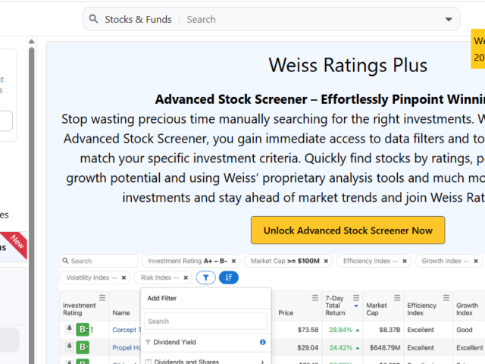485x364 pixels.
Task: Click the B- rating badge in Corcept row
Action: (x=83, y=329)
